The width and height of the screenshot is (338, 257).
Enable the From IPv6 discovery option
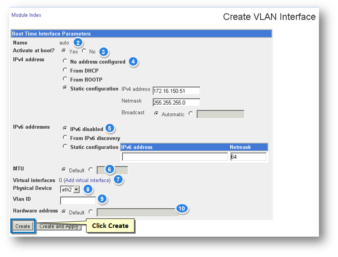pos(65,137)
